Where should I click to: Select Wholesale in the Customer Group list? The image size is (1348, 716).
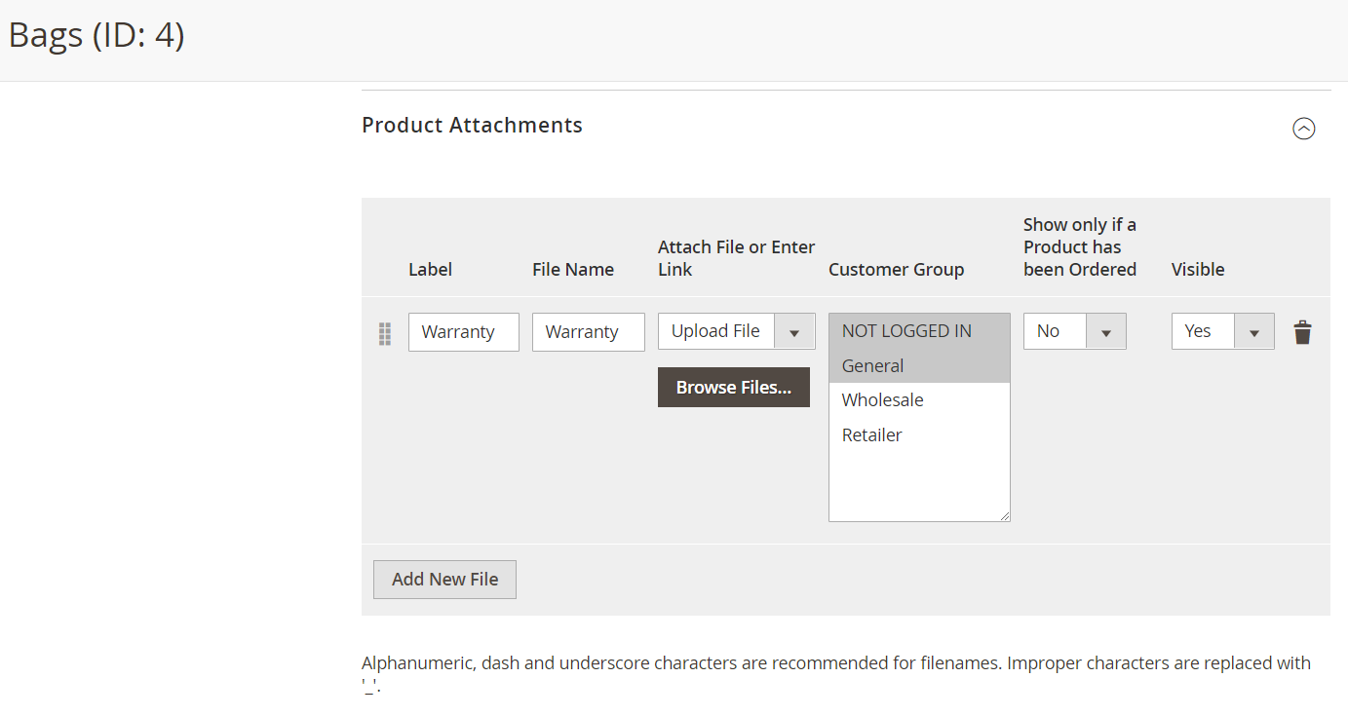coord(882,399)
